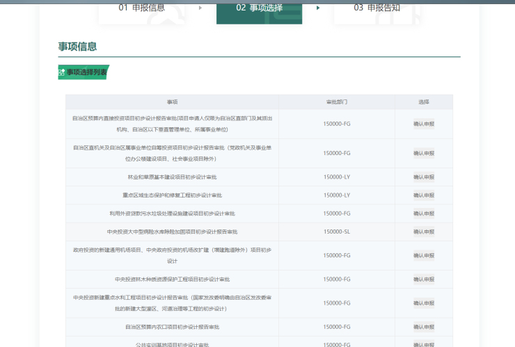Choose 确认申报 for 重点区域生态保护和修复工程

(423, 195)
